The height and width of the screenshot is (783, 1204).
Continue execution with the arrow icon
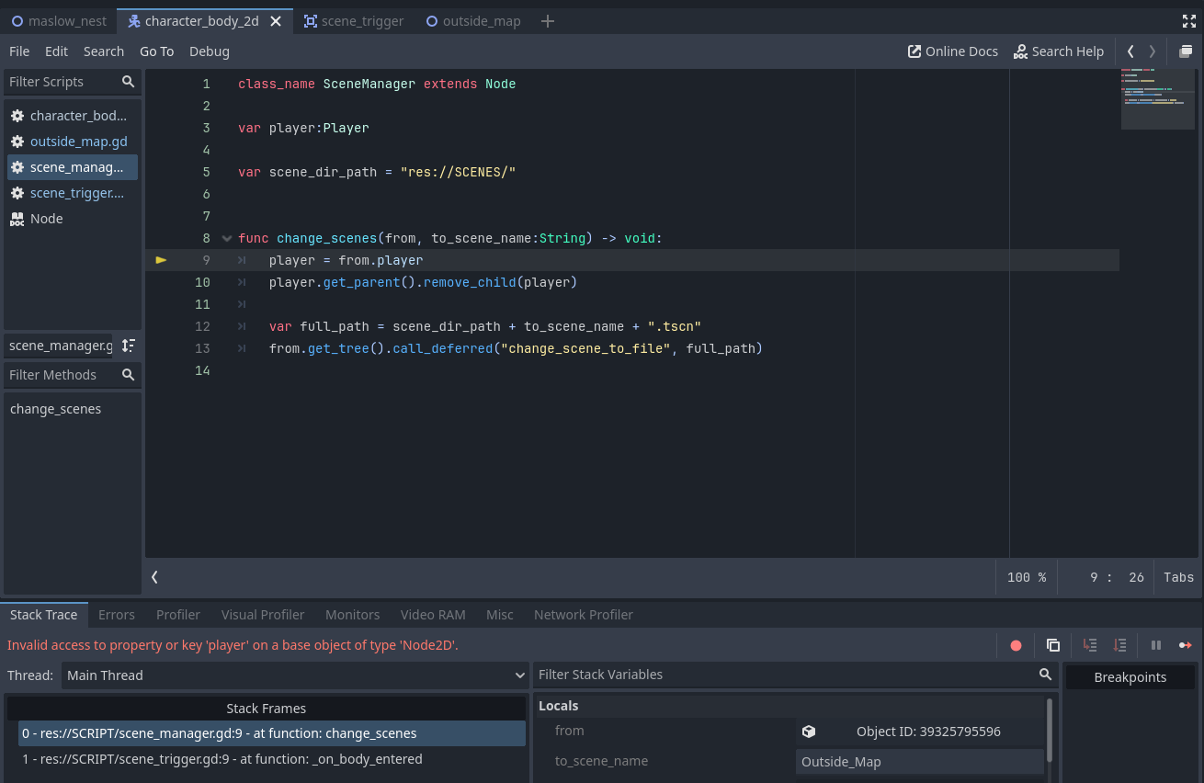pos(1186,645)
